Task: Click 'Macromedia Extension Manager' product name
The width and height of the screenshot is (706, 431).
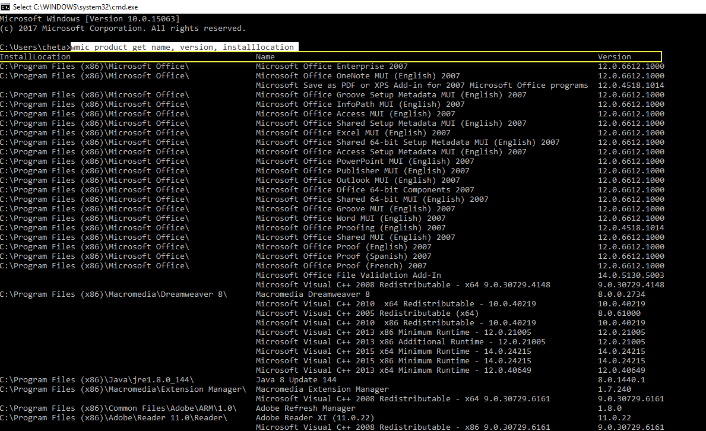Action: tap(322, 388)
